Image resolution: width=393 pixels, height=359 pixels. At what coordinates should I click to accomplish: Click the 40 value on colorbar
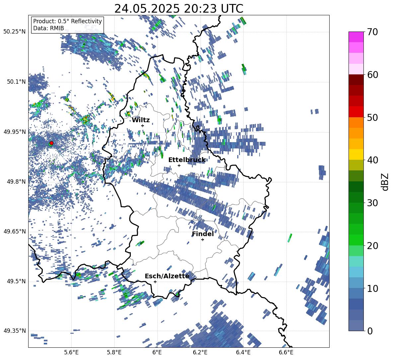click(372, 160)
